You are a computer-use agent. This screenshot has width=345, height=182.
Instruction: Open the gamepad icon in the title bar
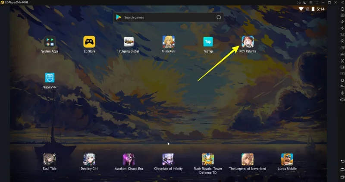[x=298, y=3]
